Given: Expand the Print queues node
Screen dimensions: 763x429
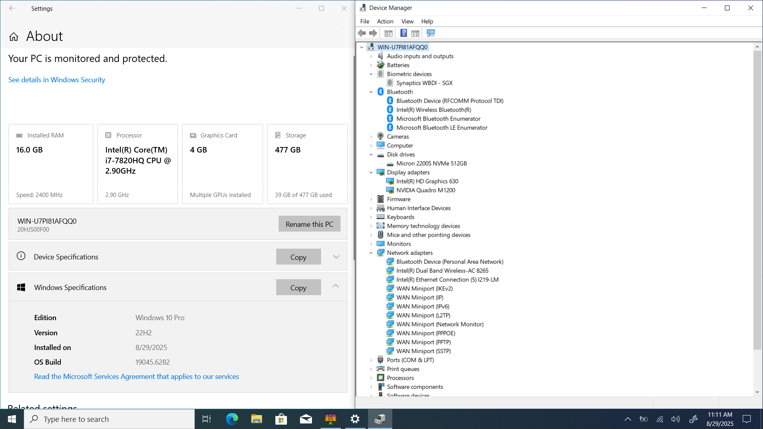Looking at the screenshot, I should pos(371,369).
